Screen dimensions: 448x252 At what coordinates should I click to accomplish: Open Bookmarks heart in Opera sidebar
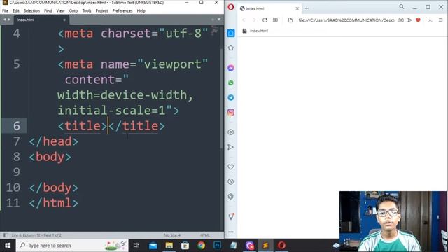231,167
